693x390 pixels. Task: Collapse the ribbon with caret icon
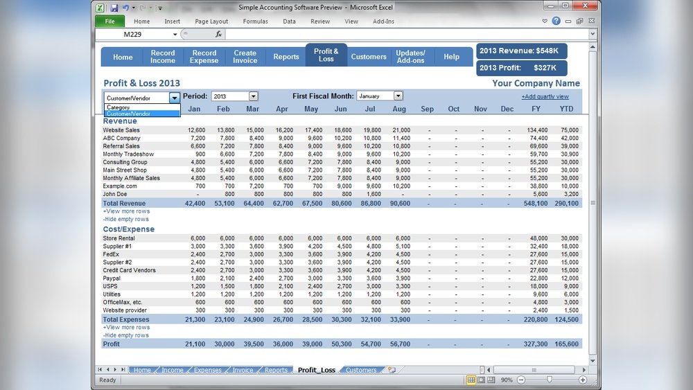point(545,21)
